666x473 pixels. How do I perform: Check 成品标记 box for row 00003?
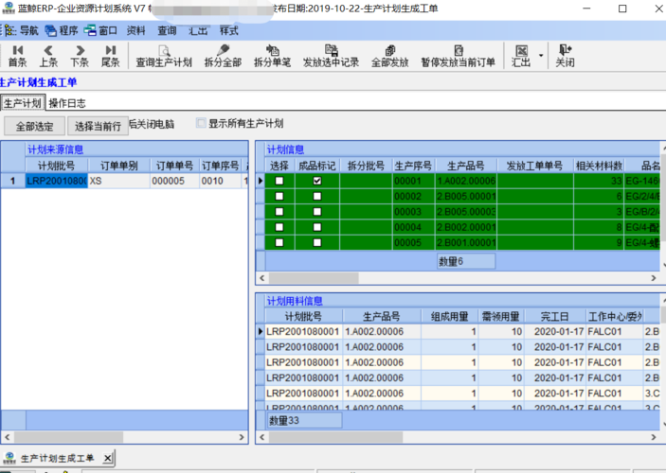316,211
